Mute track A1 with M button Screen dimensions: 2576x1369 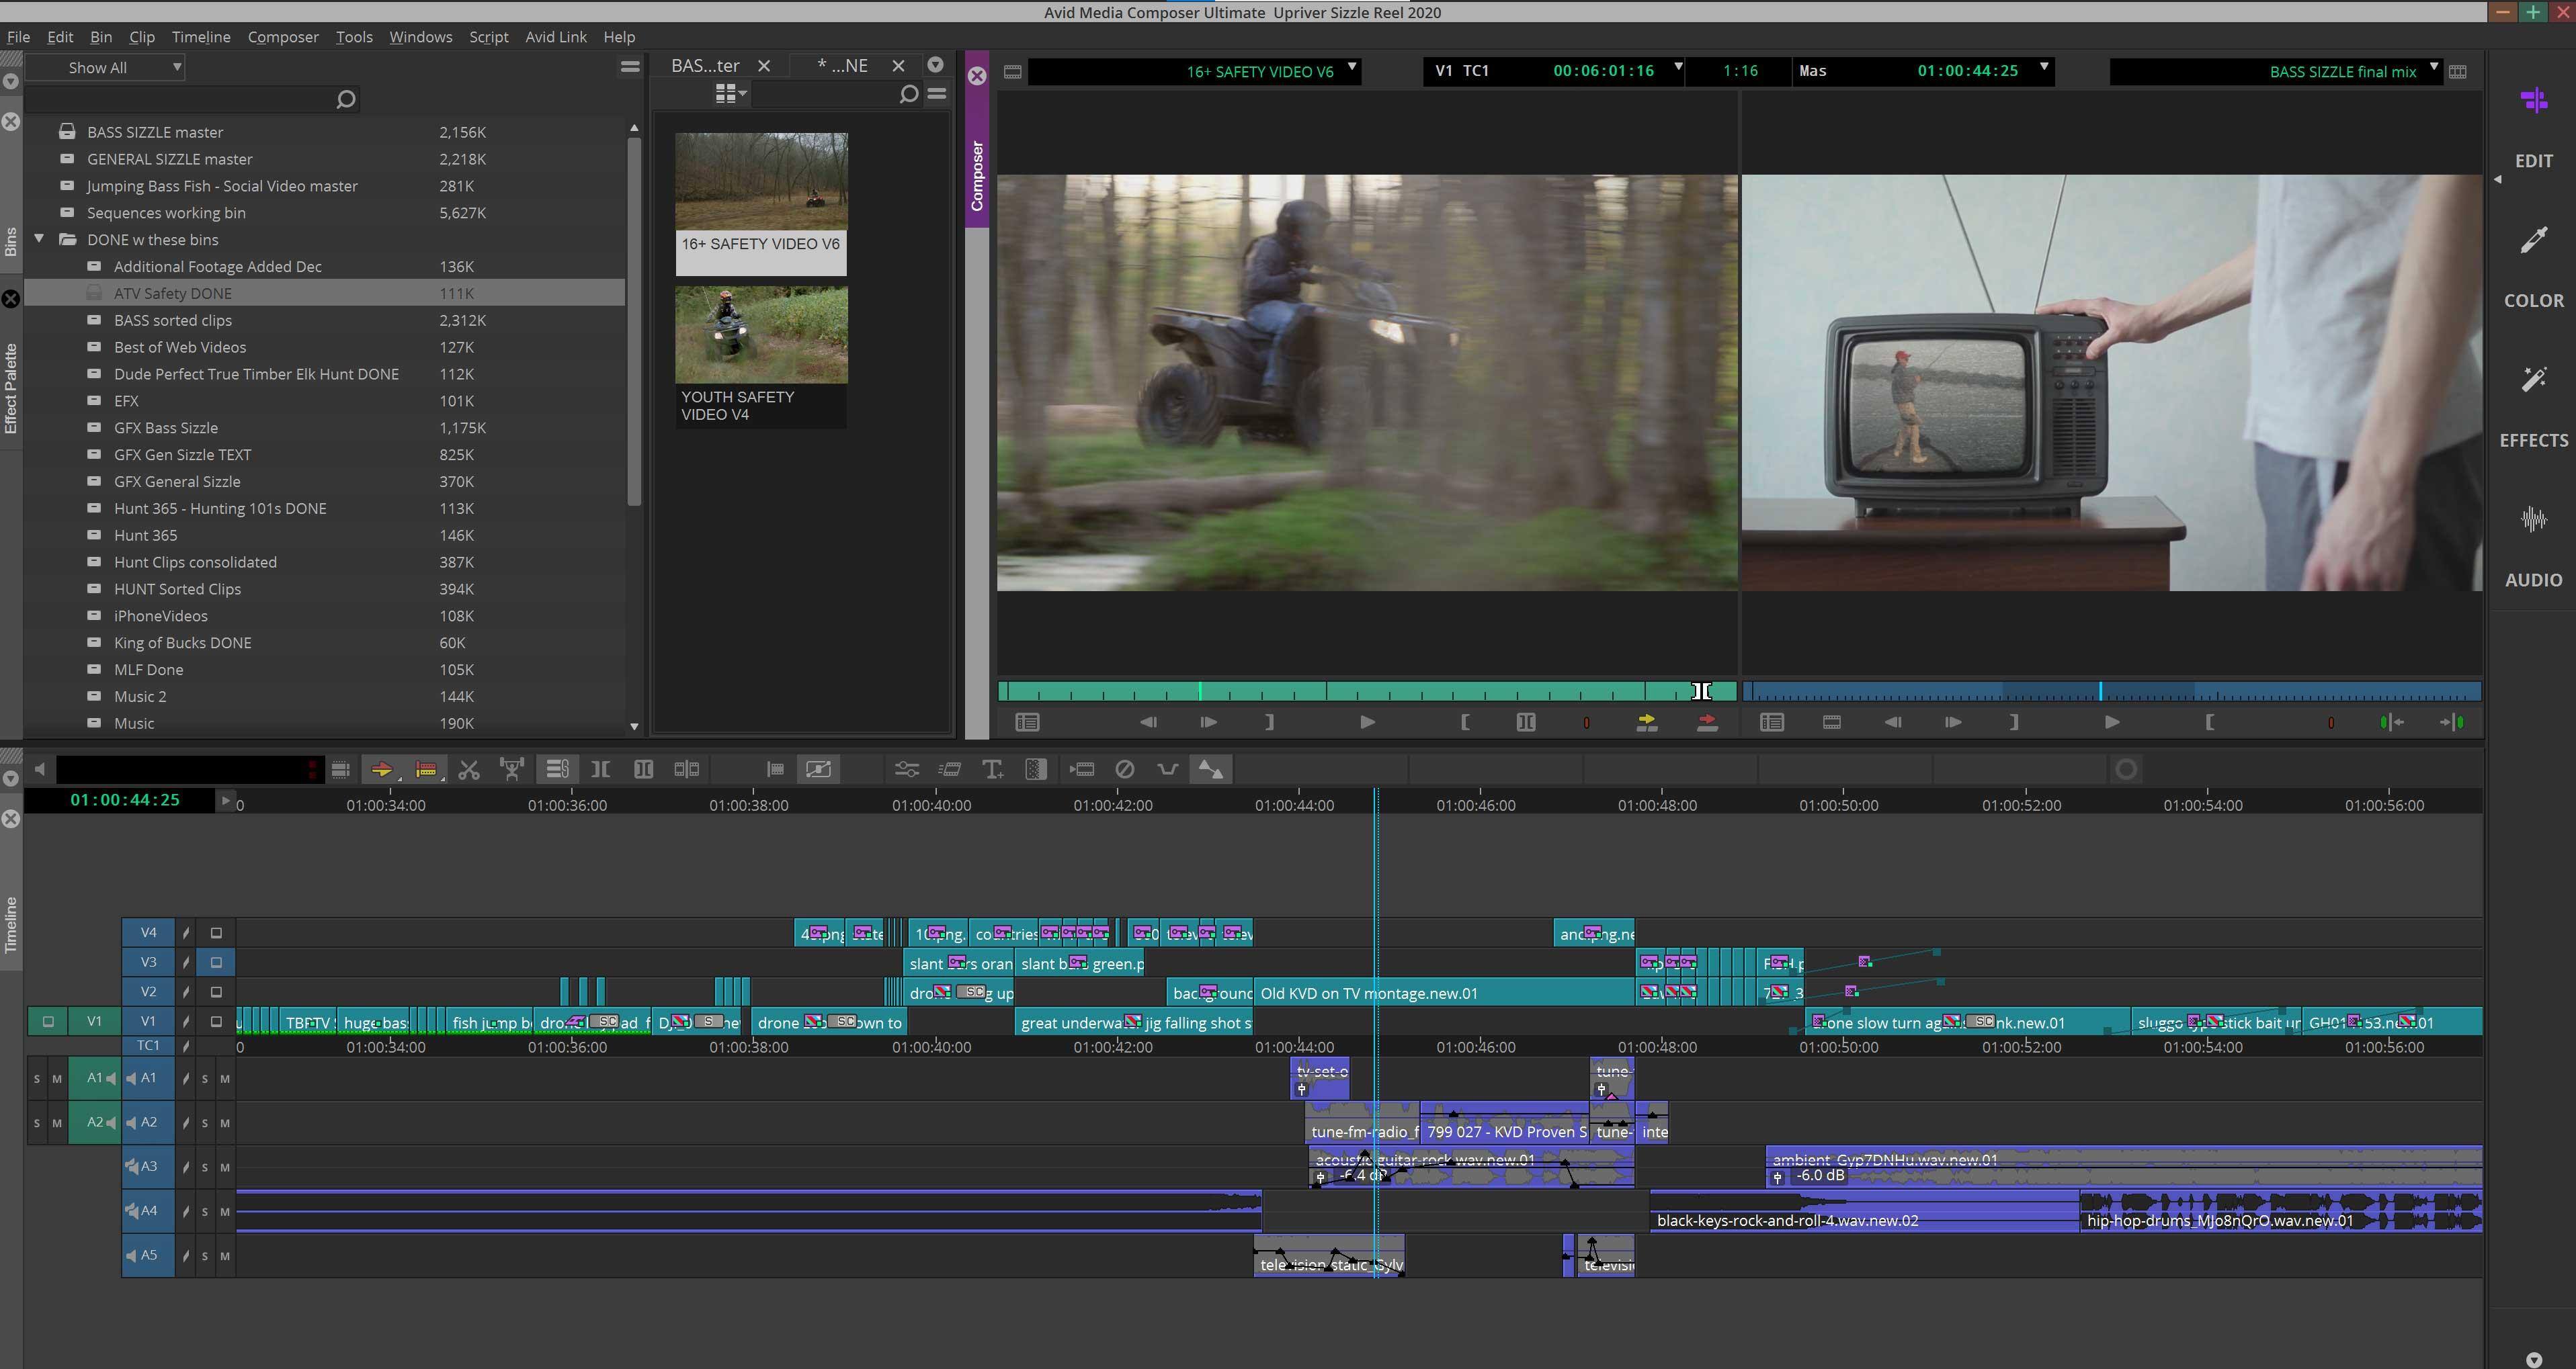225,1079
